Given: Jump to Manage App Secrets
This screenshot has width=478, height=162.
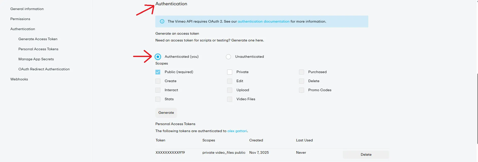Looking at the screenshot, I should pyautogui.click(x=36, y=59).
